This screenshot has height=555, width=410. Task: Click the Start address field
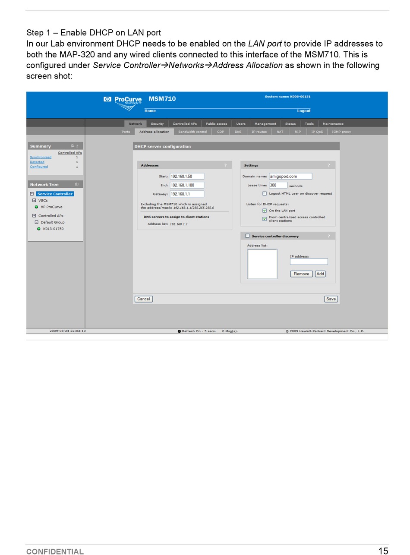pos(187,176)
